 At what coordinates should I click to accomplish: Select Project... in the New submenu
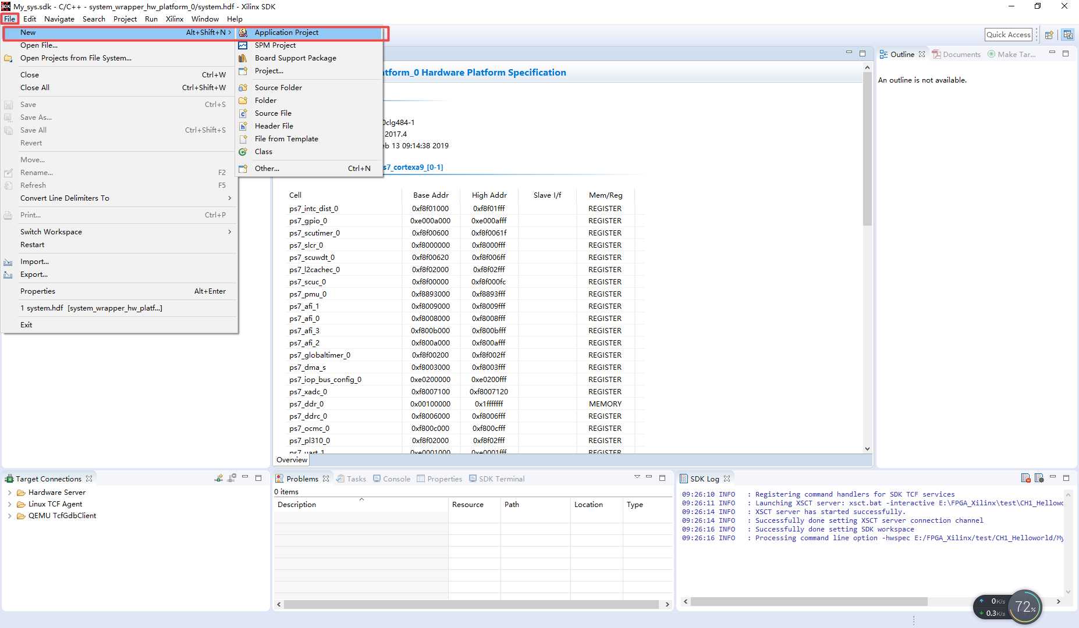pyautogui.click(x=269, y=71)
